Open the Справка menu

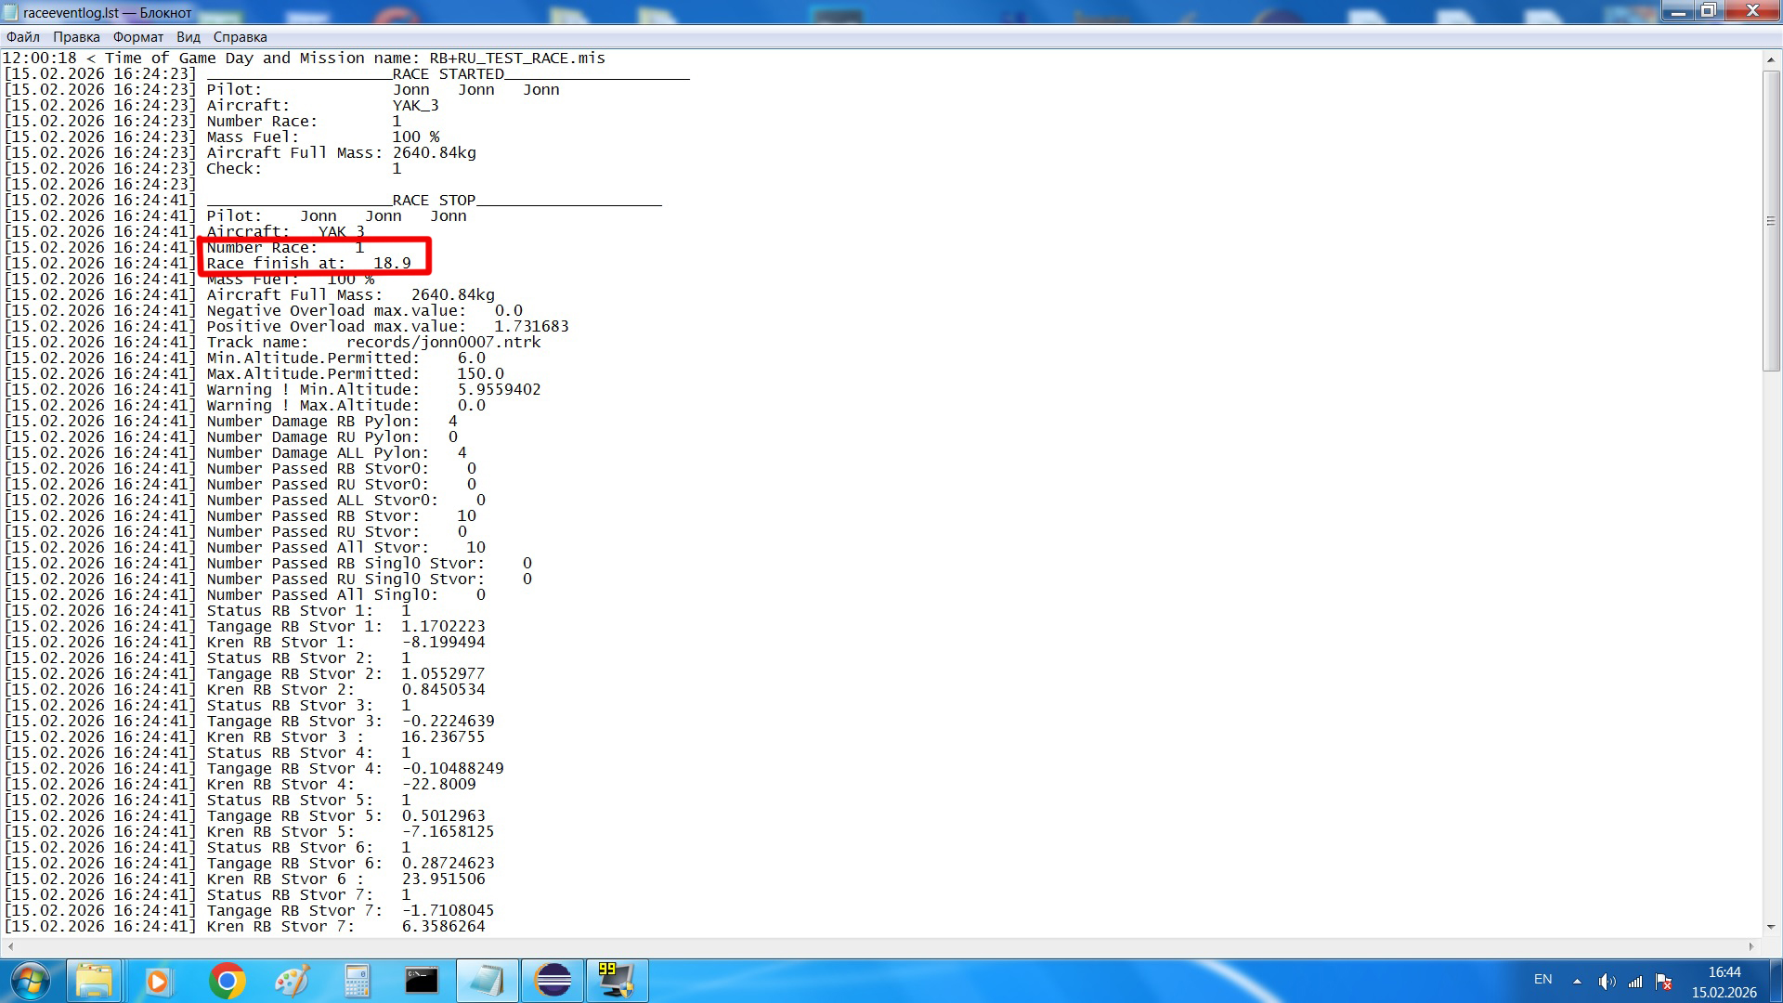coord(241,37)
